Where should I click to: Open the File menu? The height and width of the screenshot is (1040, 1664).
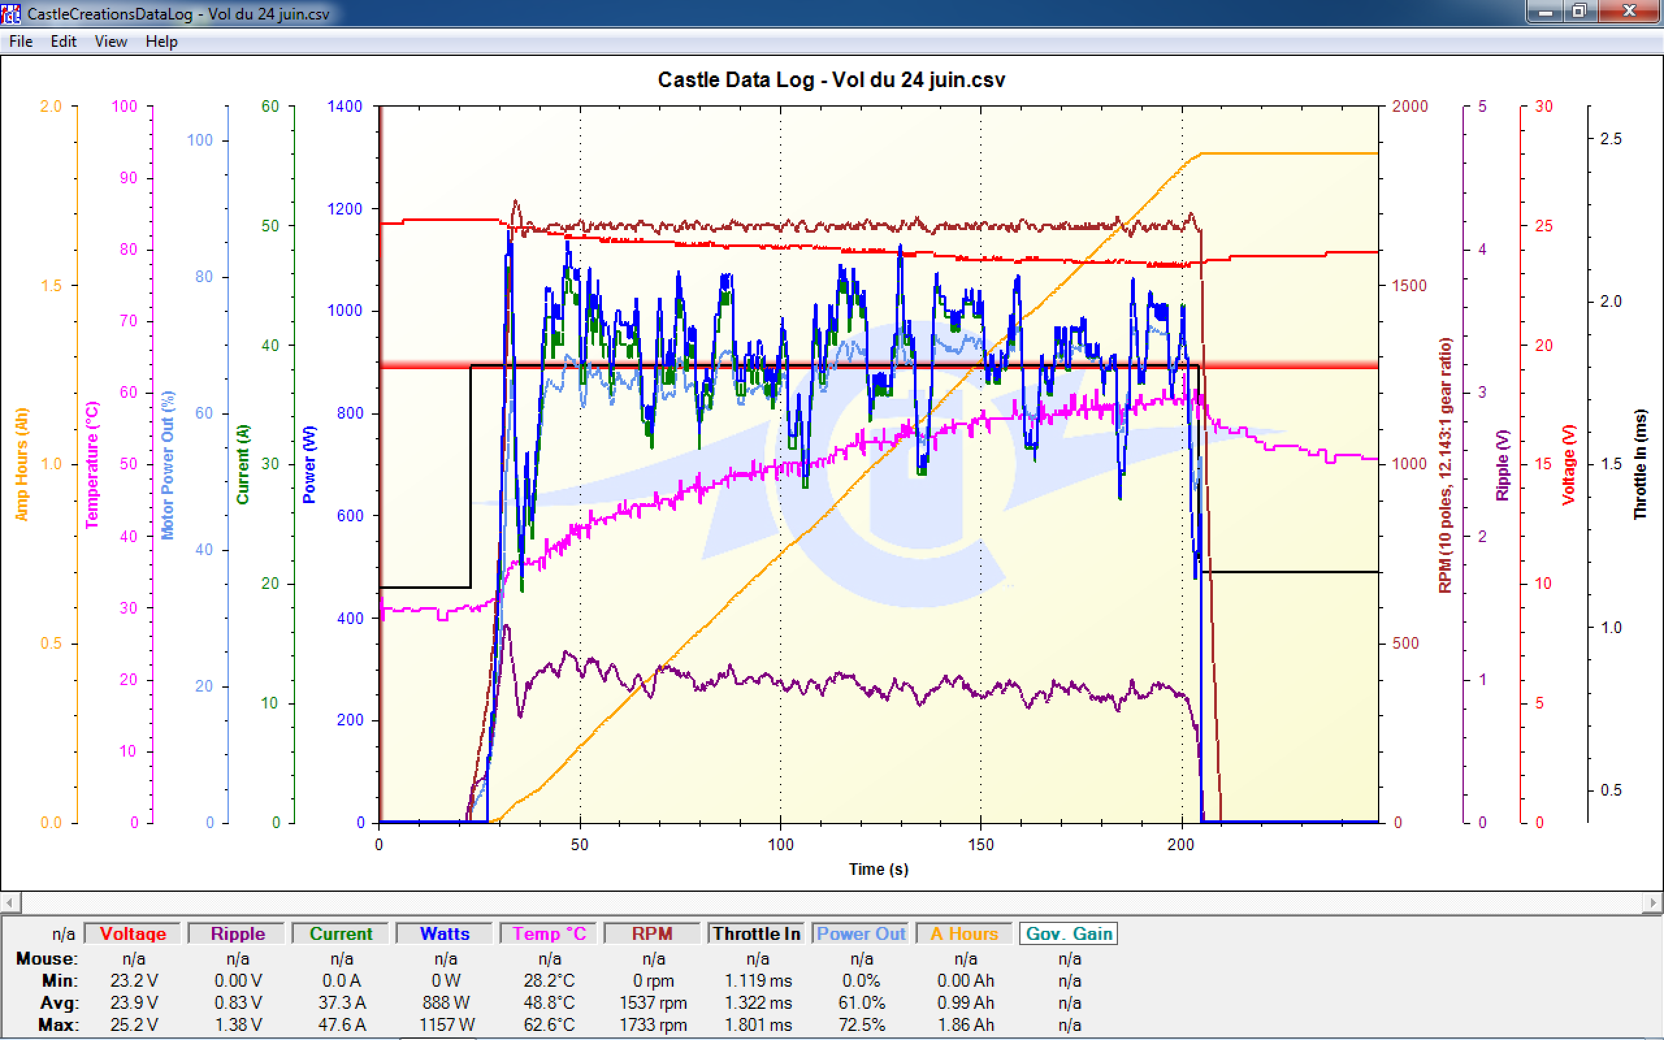pos(21,41)
